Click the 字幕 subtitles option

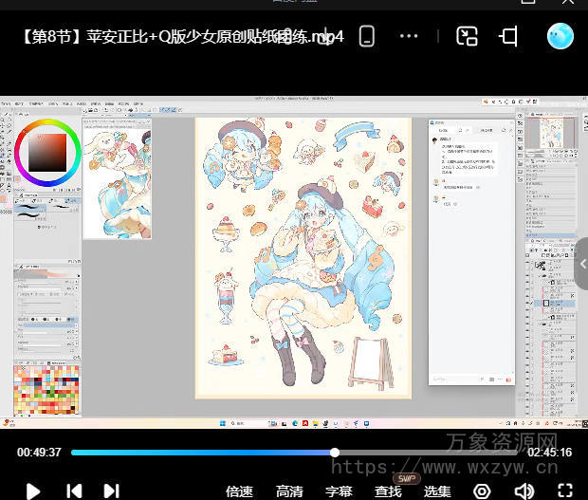point(339,491)
